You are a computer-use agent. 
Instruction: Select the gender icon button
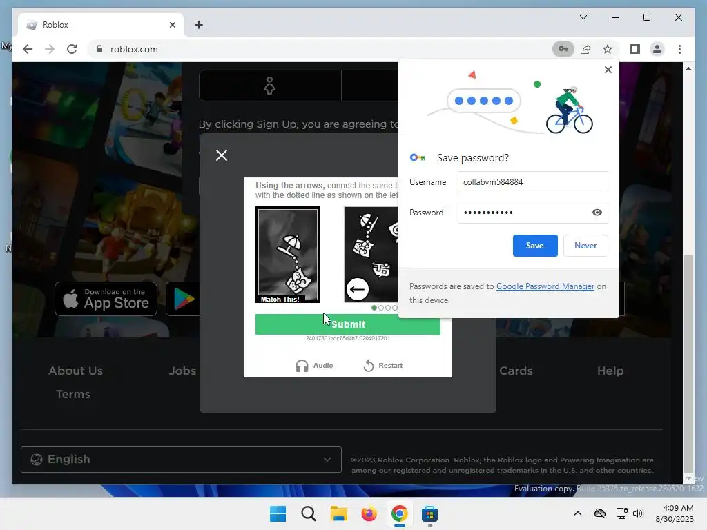(270, 85)
